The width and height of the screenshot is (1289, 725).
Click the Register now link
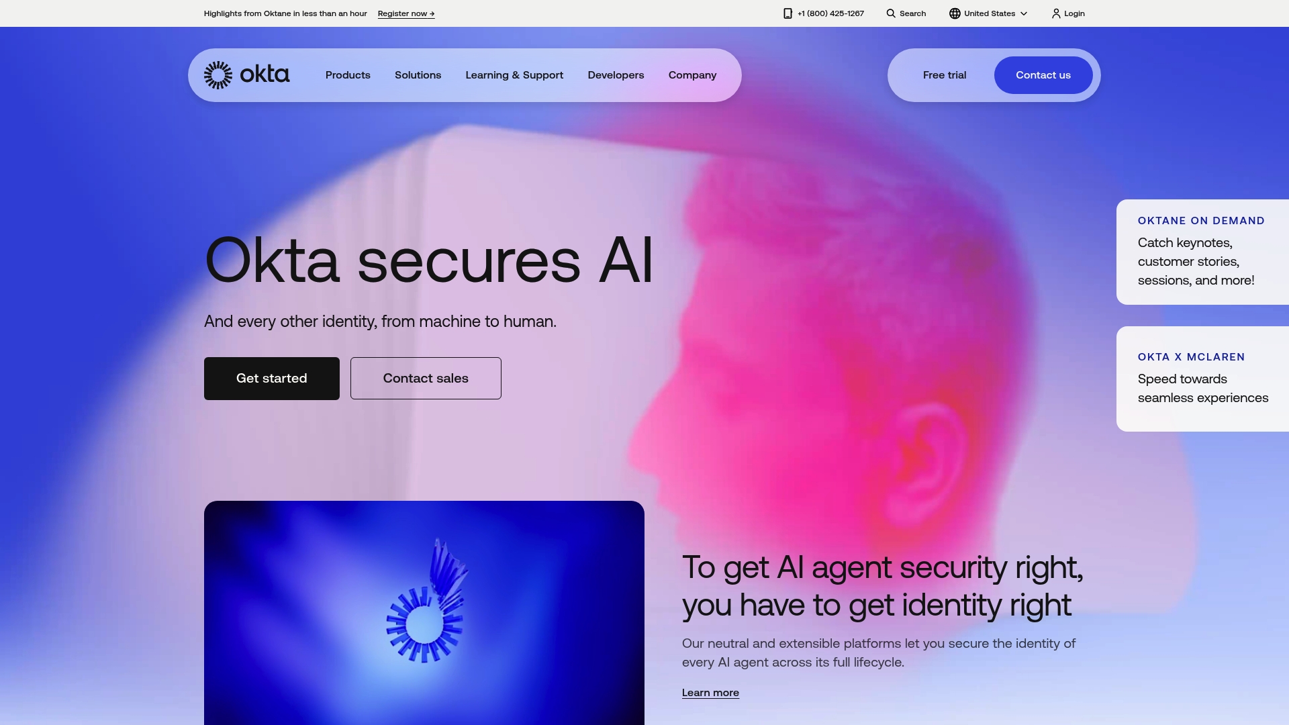click(x=406, y=13)
